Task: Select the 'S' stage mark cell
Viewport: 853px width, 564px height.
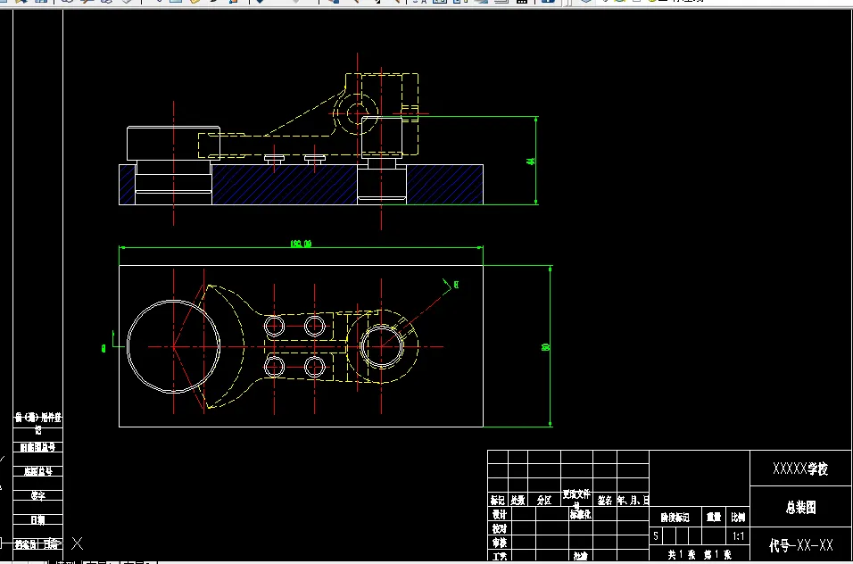Action: pos(656,536)
